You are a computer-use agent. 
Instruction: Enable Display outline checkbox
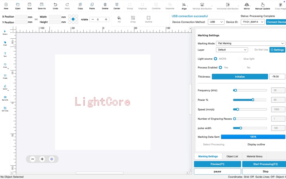click(x=244, y=145)
